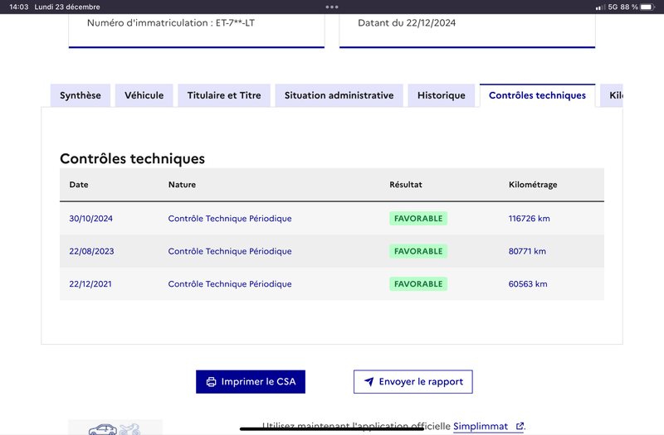
Task: Select the date 30/10/2024
Action: click(91, 219)
